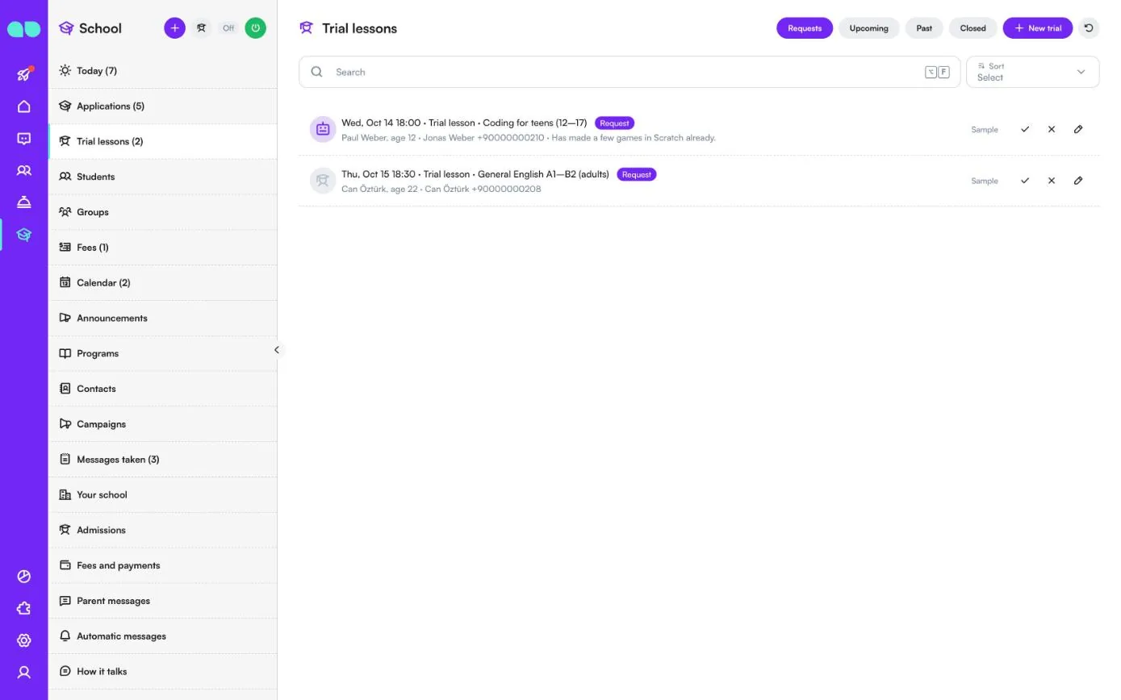The height and width of the screenshot is (700, 1121).
Task: Open Calendar (2) in sidebar
Action: click(x=163, y=283)
